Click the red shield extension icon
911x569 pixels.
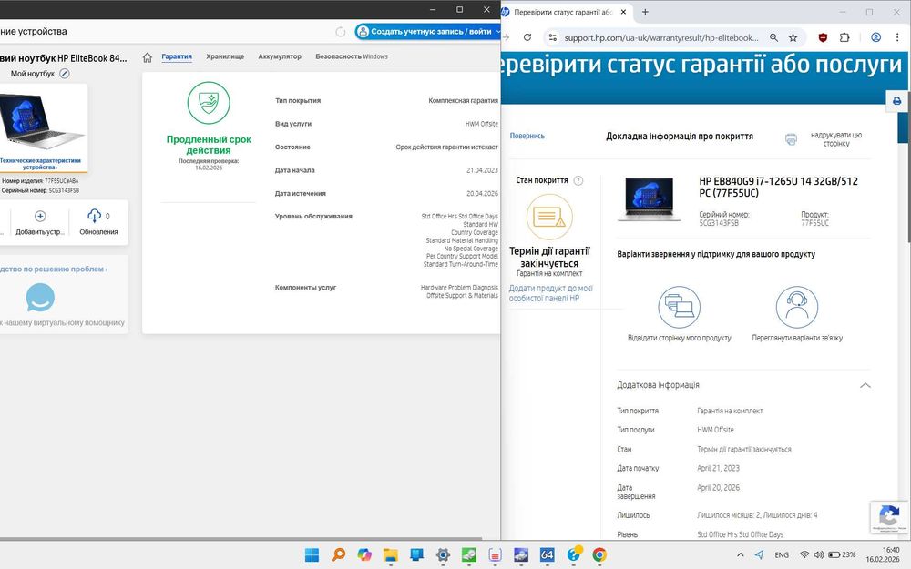(x=823, y=37)
